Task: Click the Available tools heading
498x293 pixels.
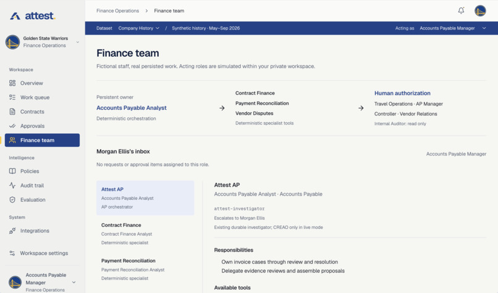Action: coord(232,287)
